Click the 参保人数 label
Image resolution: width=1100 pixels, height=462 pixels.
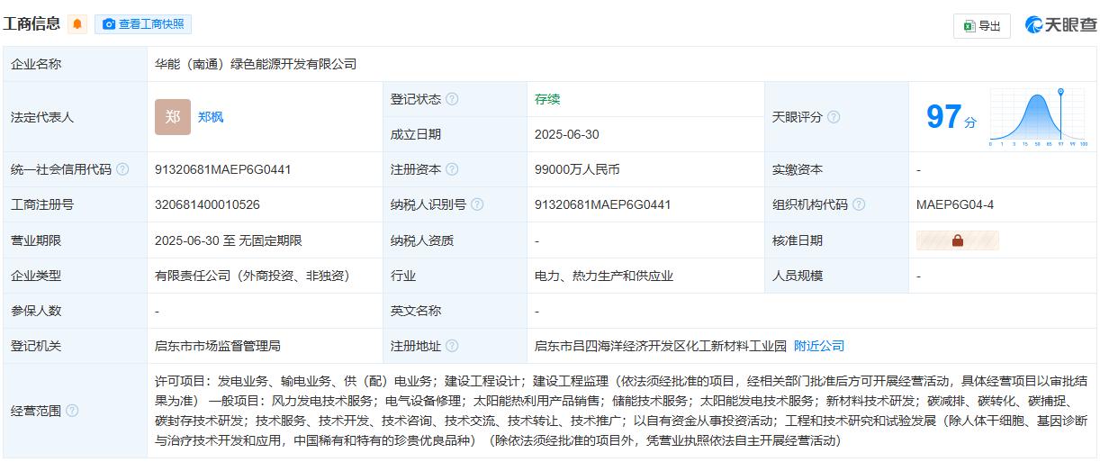pyautogui.click(x=36, y=311)
